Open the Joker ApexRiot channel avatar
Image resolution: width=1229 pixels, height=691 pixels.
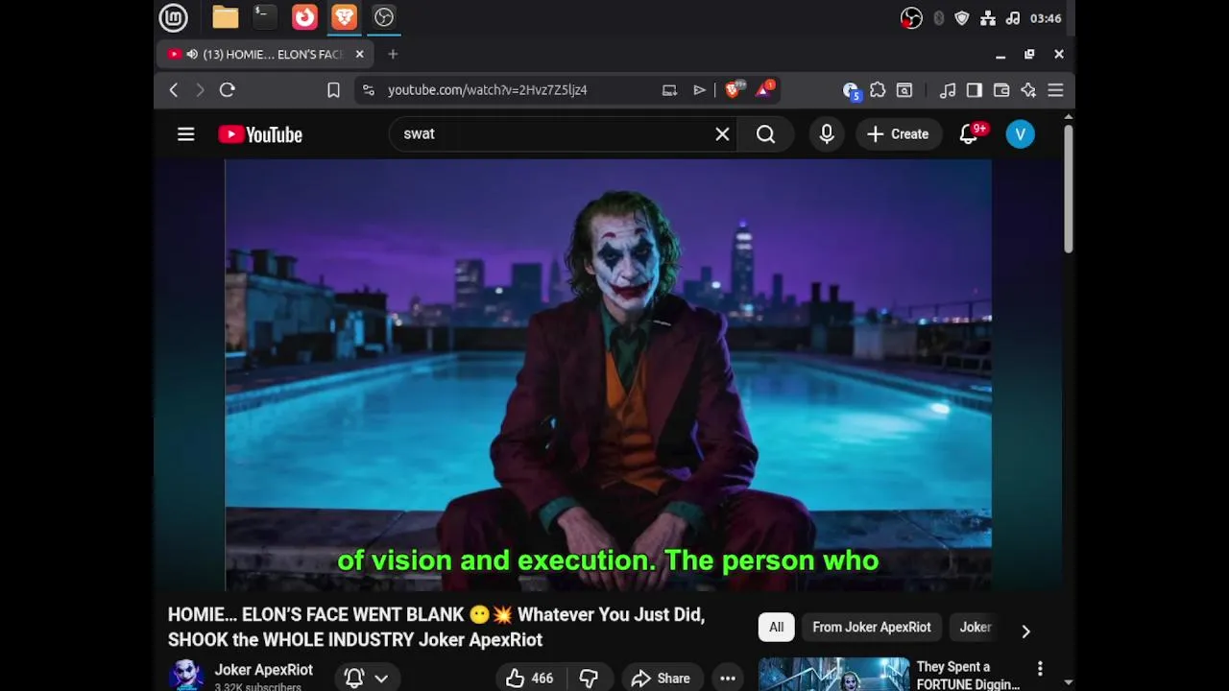[x=185, y=675]
